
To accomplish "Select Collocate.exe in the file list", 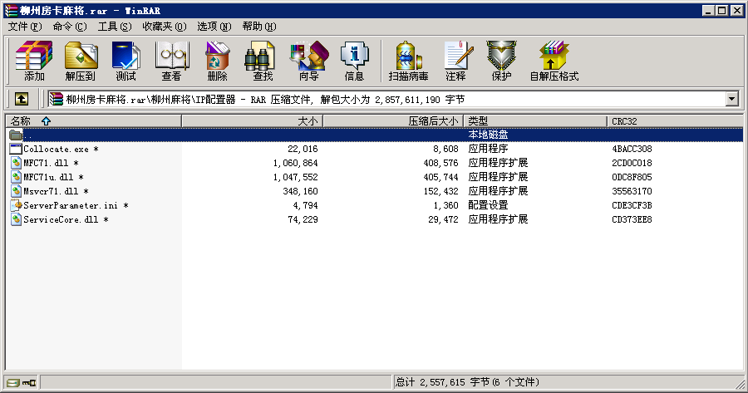I will click(55, 149).
